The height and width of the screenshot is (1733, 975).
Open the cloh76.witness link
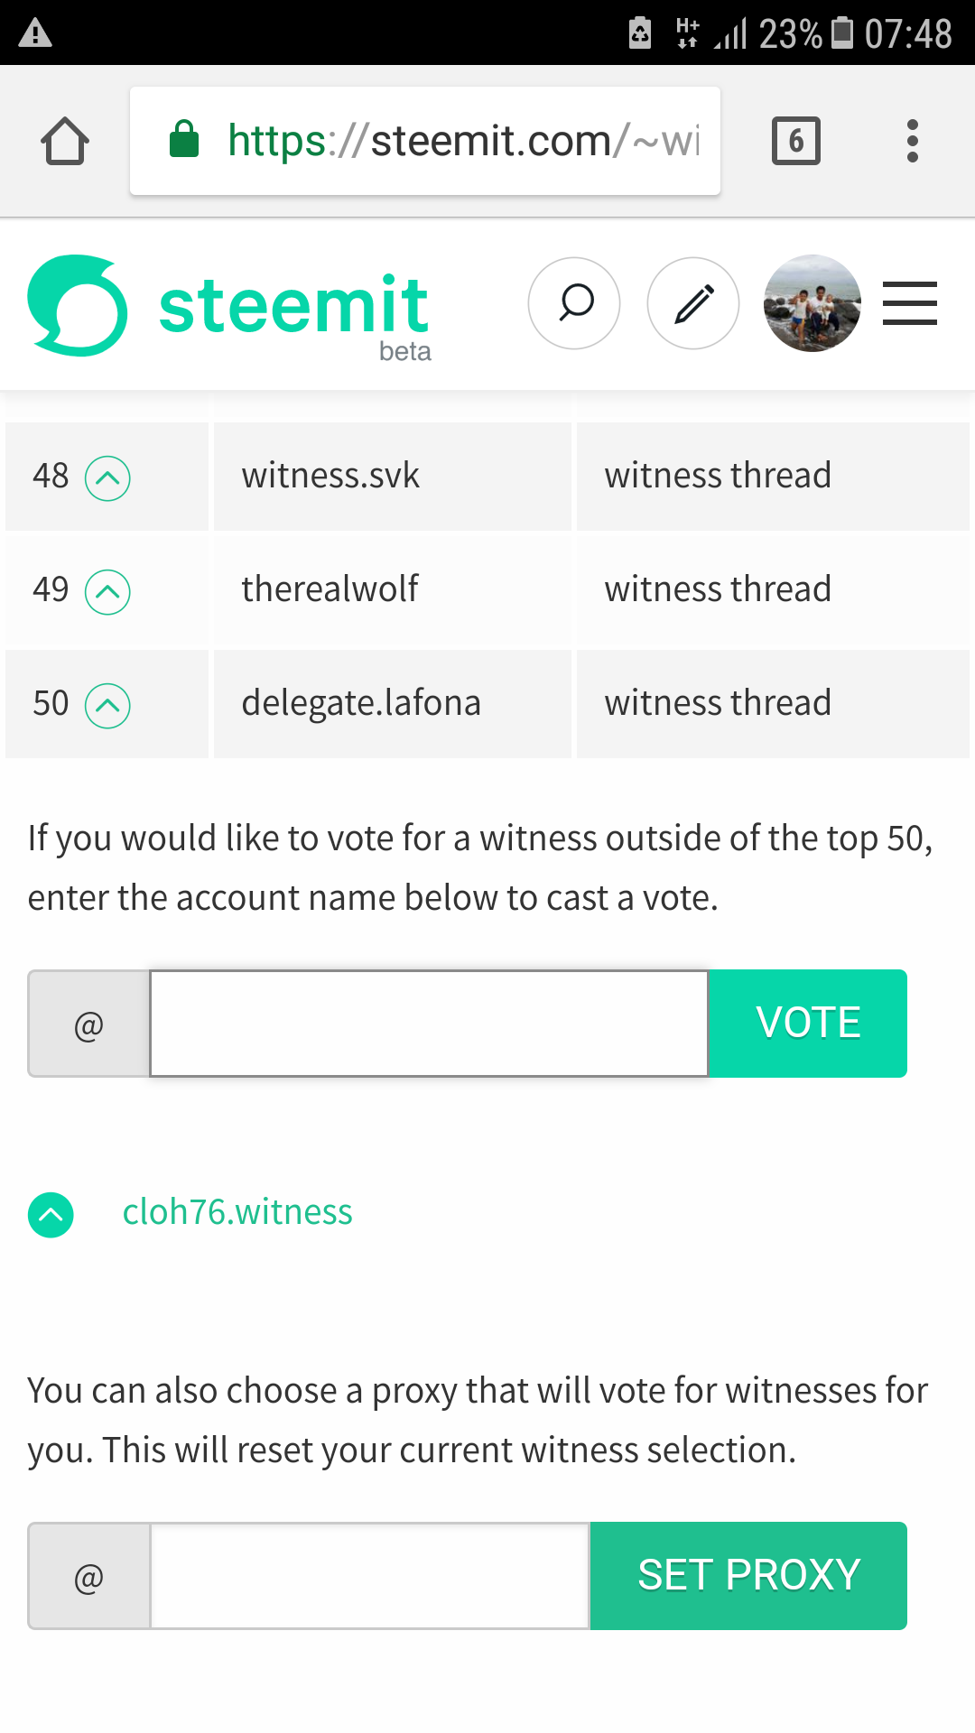click(x=237, y=1212)
